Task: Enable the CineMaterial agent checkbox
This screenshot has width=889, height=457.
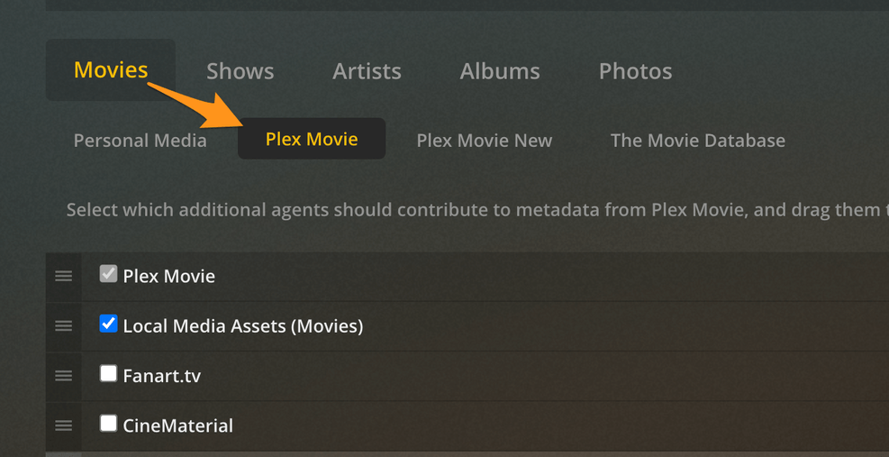Action: [x=108, y=423]
